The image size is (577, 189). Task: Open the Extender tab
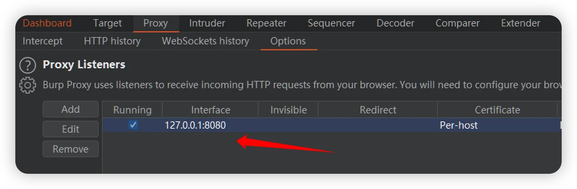521,23
